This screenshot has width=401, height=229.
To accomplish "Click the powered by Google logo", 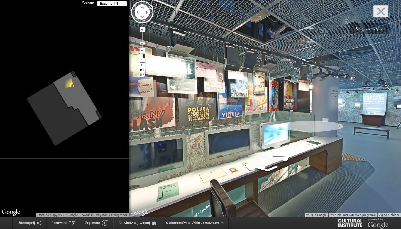I will pyautogui.click(x=378, y=223).
